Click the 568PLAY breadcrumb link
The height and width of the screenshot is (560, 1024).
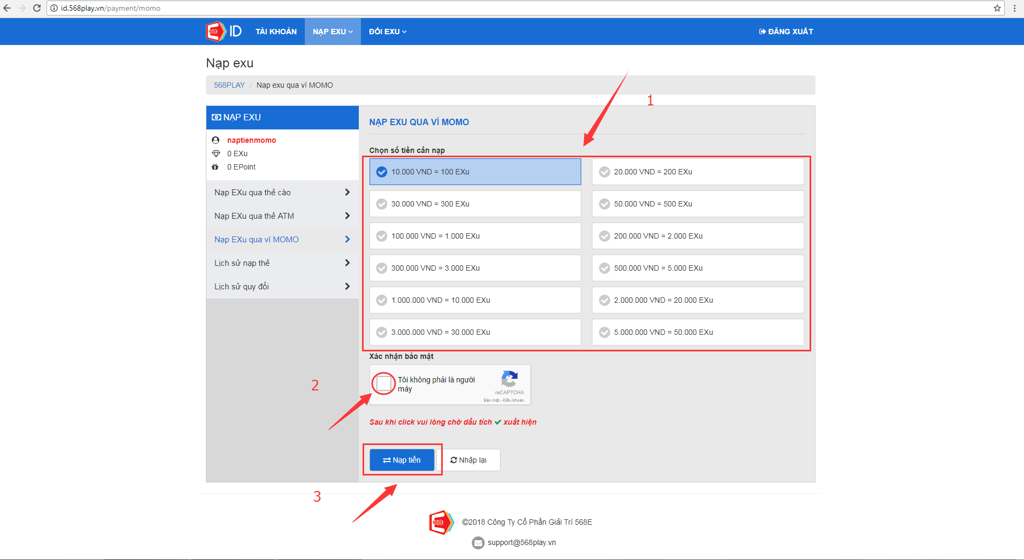tap(229, 85)
